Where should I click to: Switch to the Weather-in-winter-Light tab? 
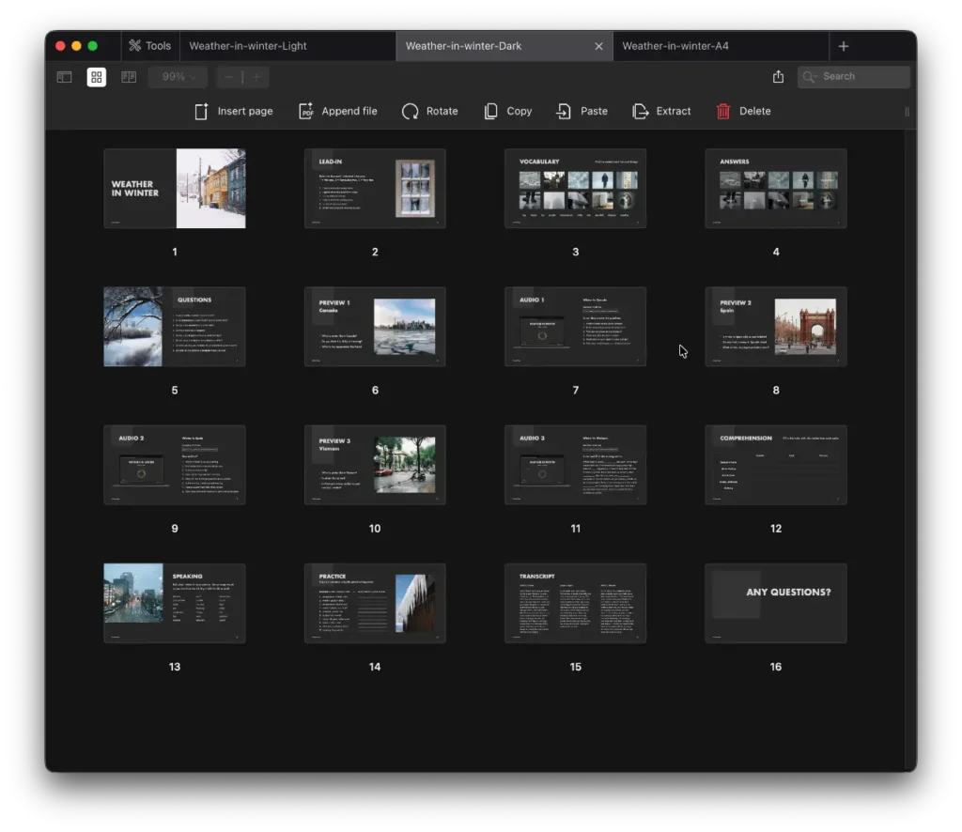(x=248, y=46)
